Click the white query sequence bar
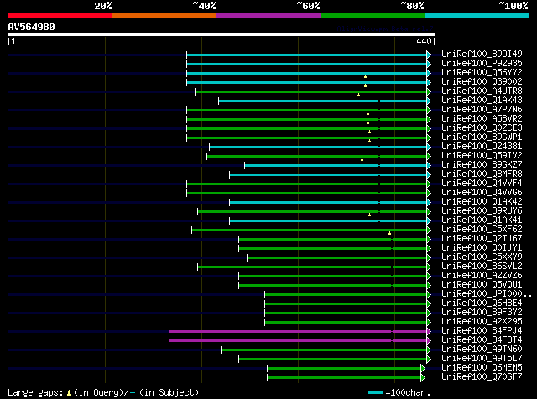This screenshot has height=399, width=537. coord(222,34)
